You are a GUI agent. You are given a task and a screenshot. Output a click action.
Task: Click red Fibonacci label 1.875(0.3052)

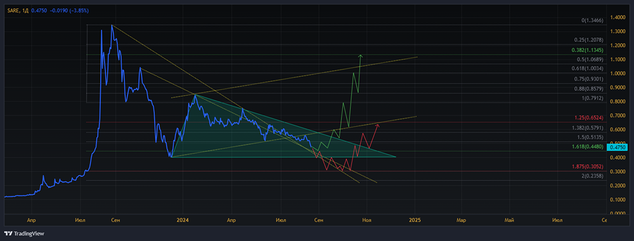click(588, 167)
